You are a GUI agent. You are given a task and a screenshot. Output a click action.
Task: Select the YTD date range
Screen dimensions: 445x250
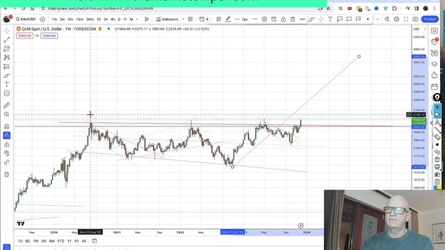pos(60,241)
